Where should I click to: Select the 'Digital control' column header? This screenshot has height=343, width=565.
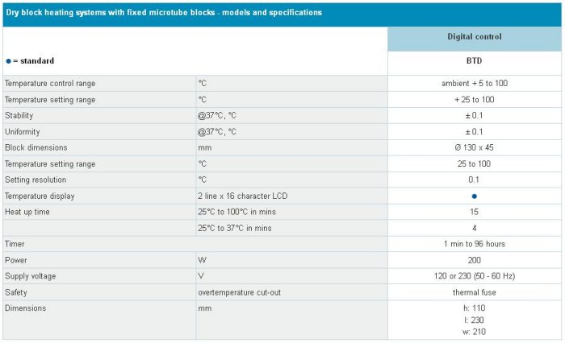475,37
